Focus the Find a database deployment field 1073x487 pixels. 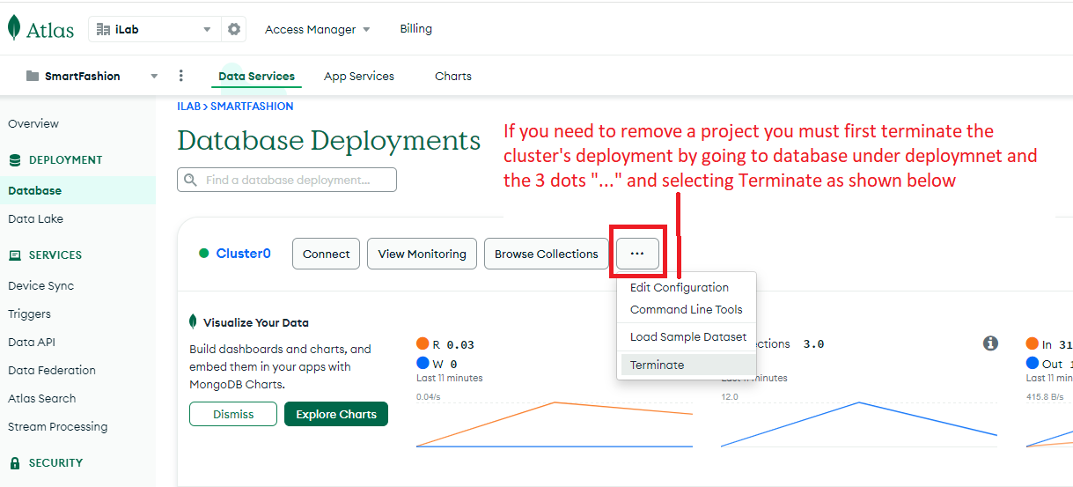pyautogui.click(x=295, y=180)
